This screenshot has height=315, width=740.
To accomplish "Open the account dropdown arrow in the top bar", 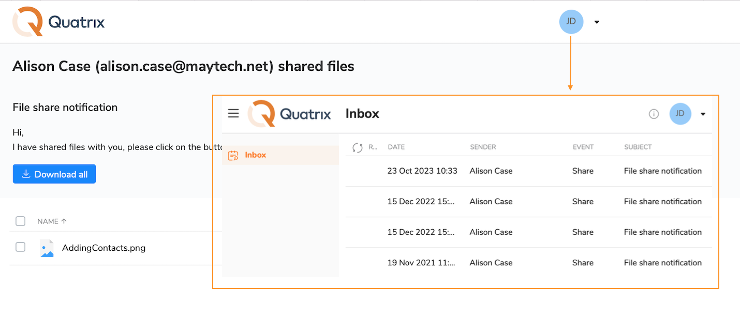I will (596, 22).
